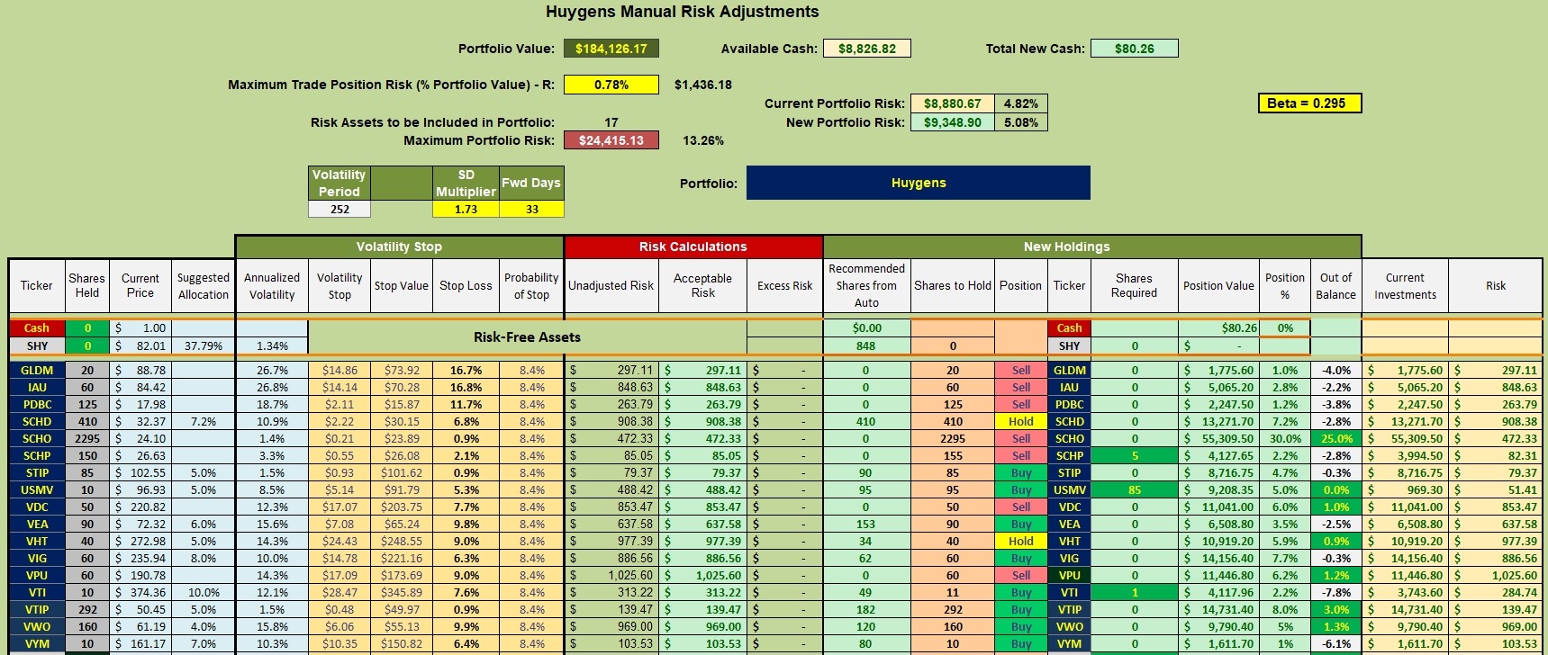
Task: Select VIG position percent 7.7%
Action: 1285,558
